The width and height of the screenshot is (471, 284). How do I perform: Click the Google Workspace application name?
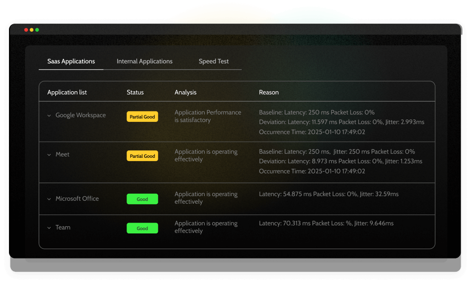(x=80, y=115)
